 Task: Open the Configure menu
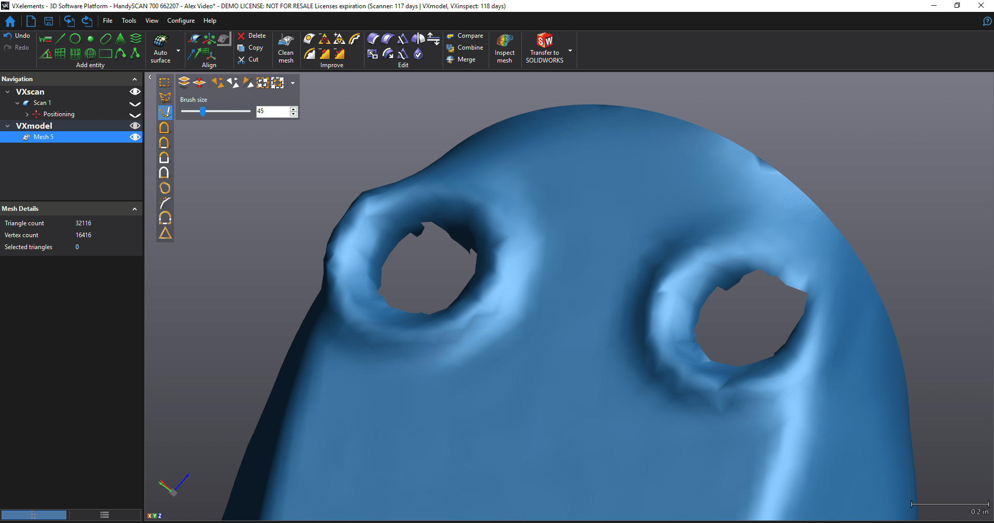[x=181, y=21]
